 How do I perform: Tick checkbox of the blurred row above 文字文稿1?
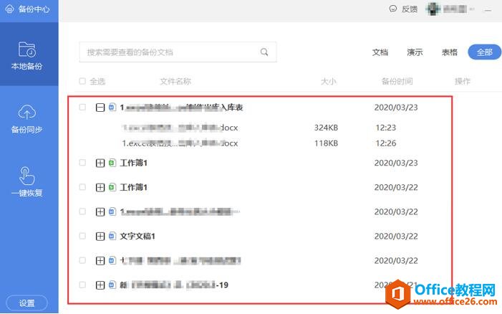coord(82,211)
